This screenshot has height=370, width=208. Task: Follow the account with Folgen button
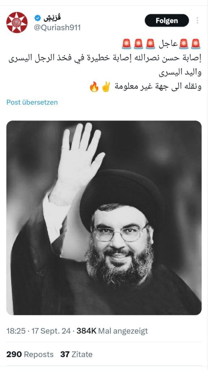pos(167,21)
